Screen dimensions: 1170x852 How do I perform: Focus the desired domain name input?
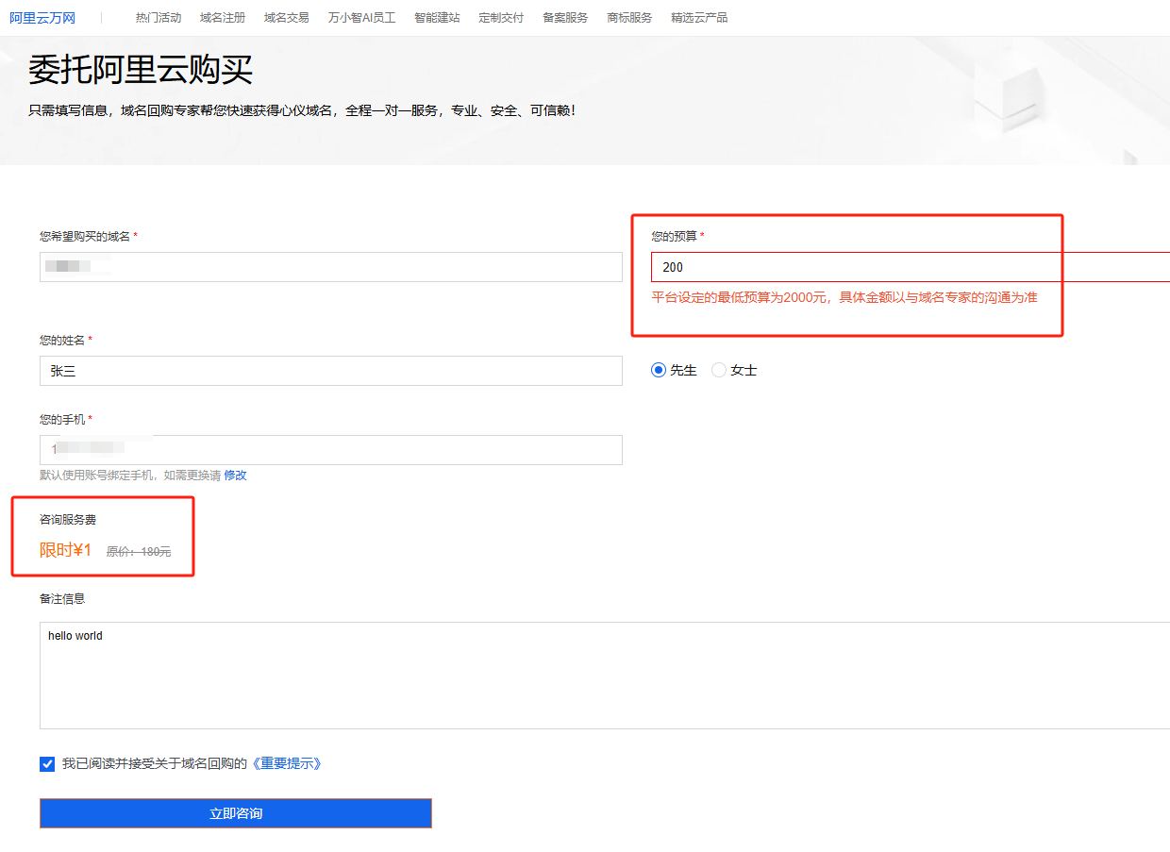331,267
